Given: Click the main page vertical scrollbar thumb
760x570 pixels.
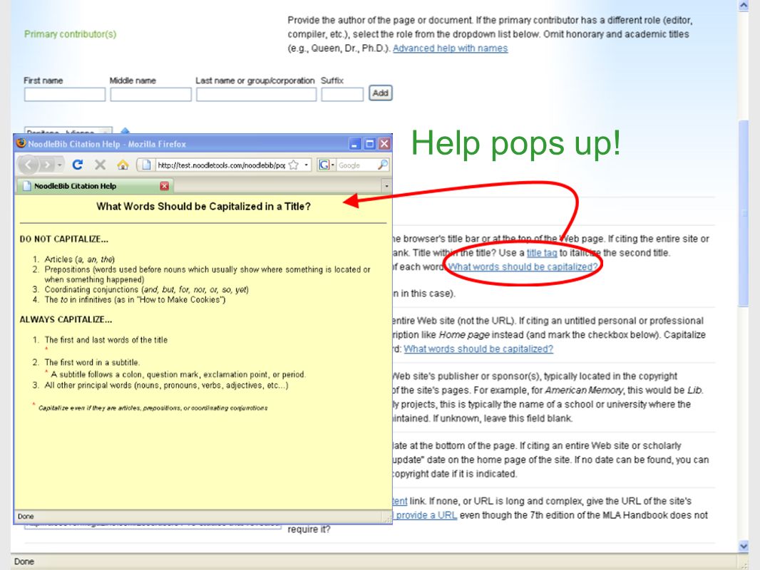Looking at the screenshot, I should 744,212.
